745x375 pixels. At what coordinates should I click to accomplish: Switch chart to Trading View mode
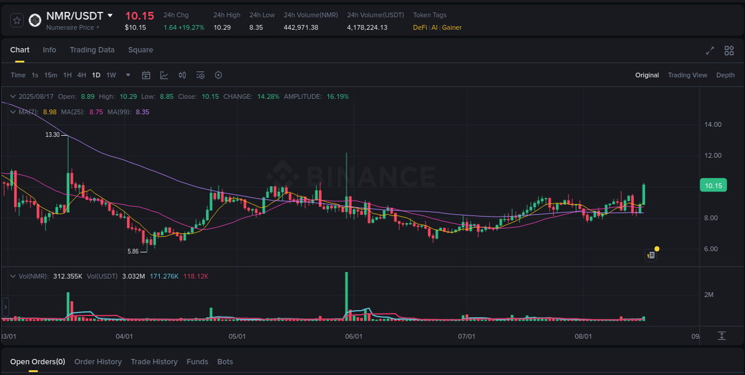pos(687,75)
